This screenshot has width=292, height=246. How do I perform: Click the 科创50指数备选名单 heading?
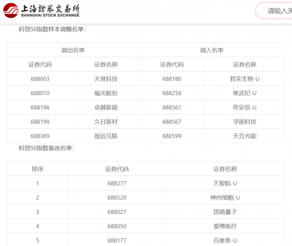[46, 148]
